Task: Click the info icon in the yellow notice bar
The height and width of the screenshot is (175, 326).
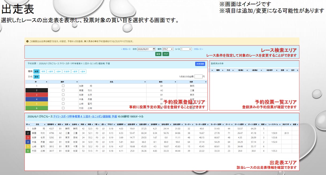Action: coord(27,41)
